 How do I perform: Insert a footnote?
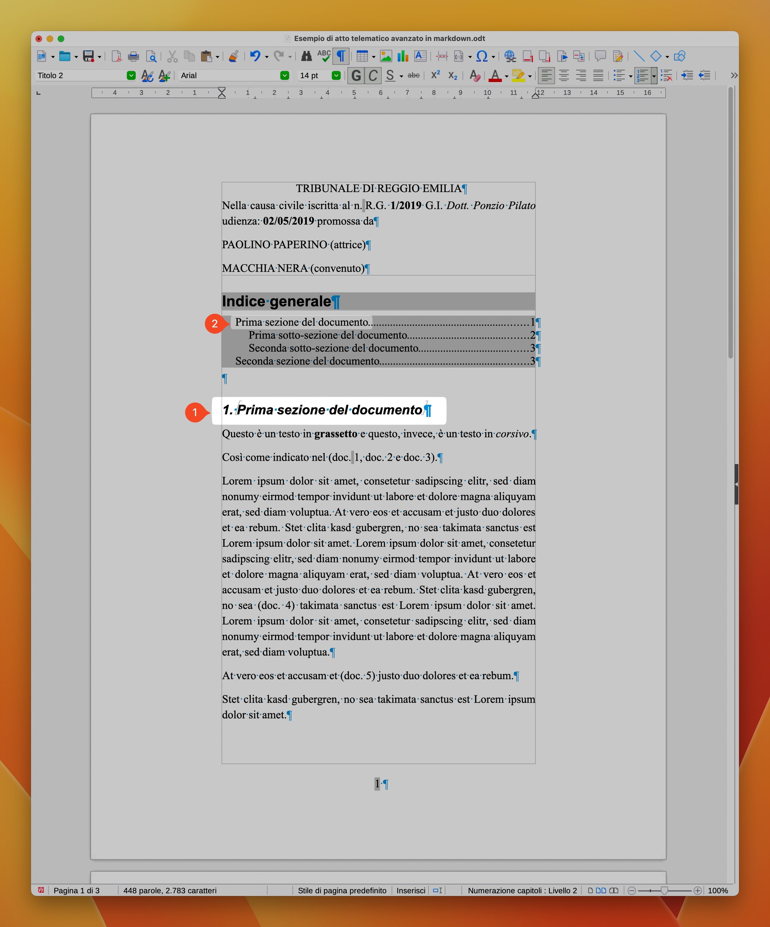(528, 56)
